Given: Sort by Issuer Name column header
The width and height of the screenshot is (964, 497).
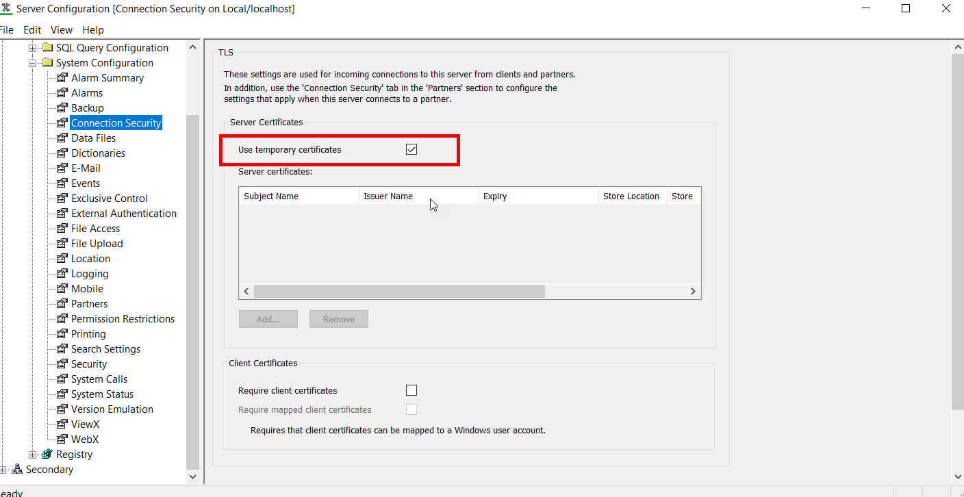Looking at the screenshot, I should tap(419, 196).
